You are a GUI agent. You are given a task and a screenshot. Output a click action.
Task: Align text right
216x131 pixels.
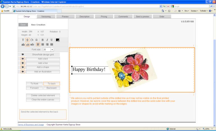click(47, 44)
